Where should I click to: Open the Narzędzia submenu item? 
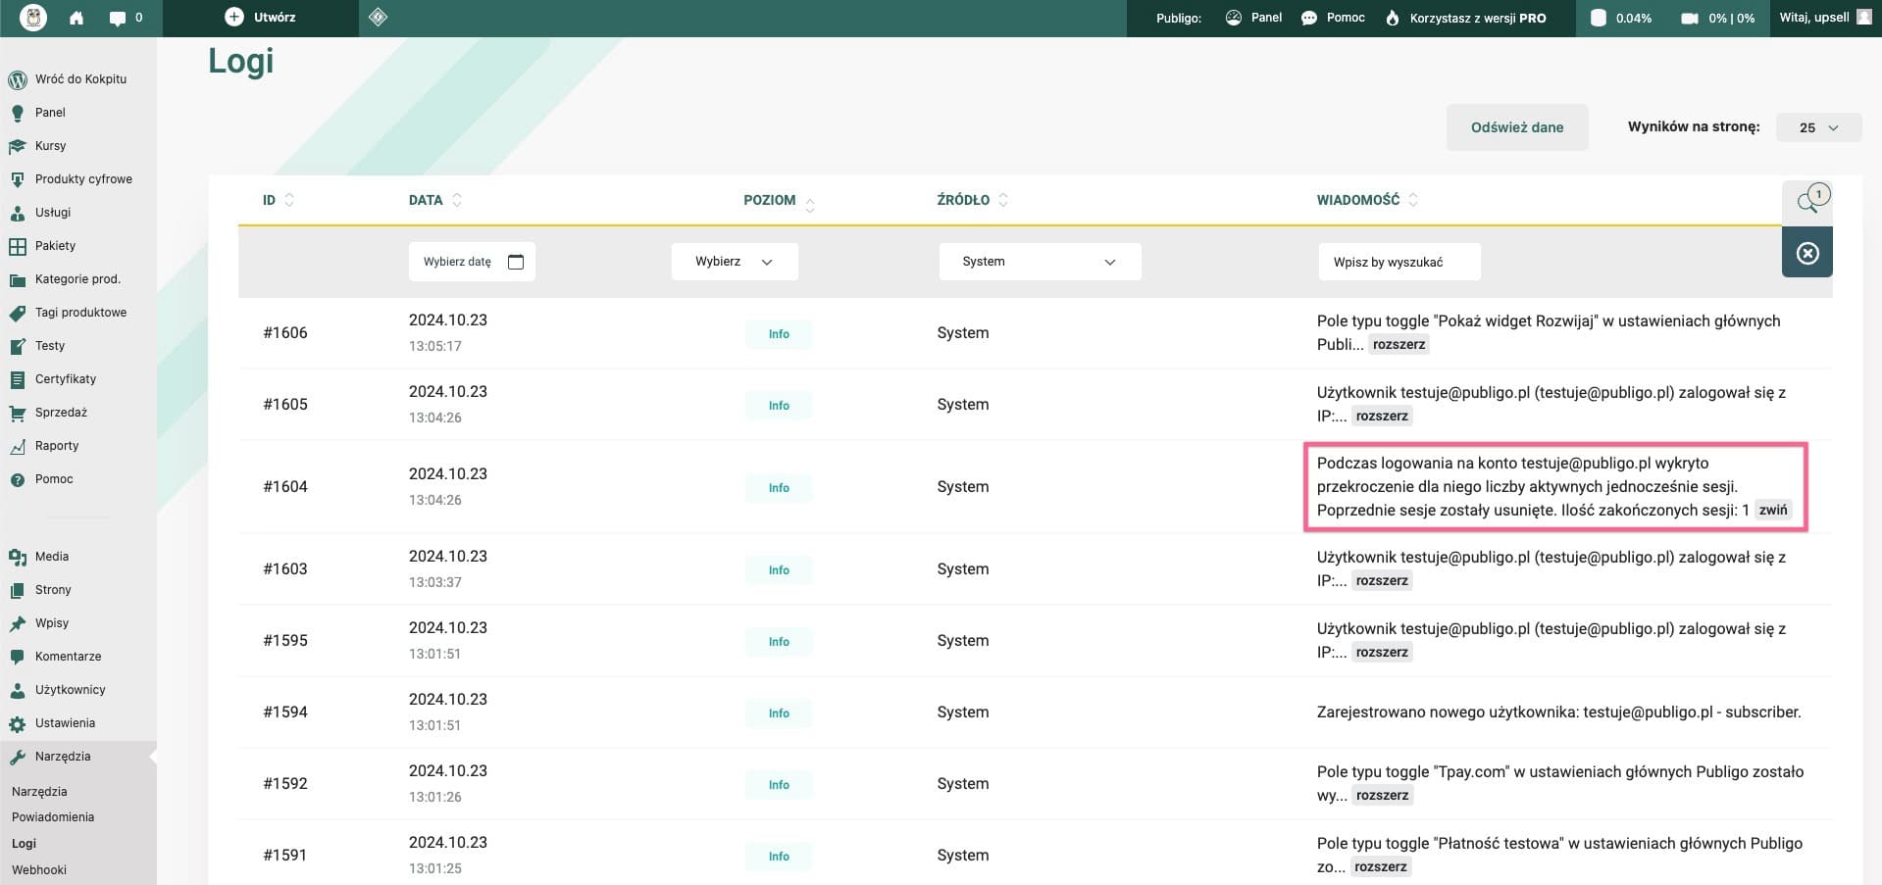[39, 792]
